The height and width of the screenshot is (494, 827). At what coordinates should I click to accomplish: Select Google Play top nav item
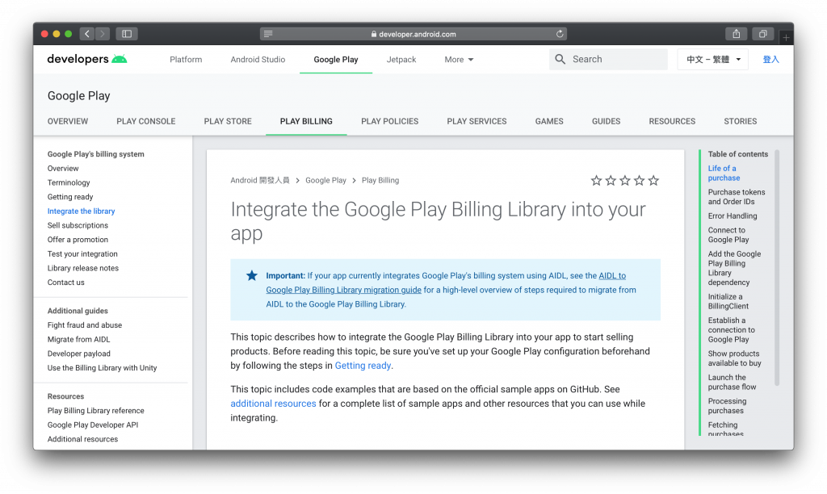[336, 60]
